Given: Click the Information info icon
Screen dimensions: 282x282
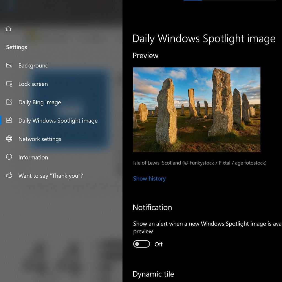Looking at the screenshot, I should point(9,157).
